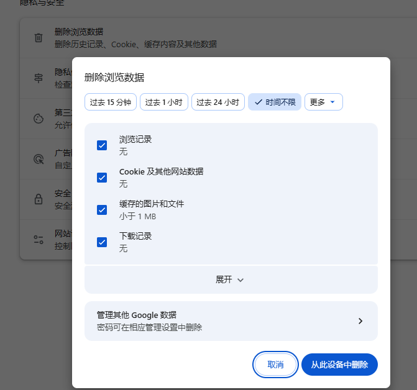Uncheck 缓存的图片和文件 checkbox
This screenshot has height=390, width=417.
[x=102, y=210]
